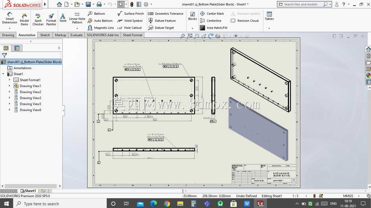Select Drawing View5 in the tree
371x208 pixels.
(x=30, y=104)
